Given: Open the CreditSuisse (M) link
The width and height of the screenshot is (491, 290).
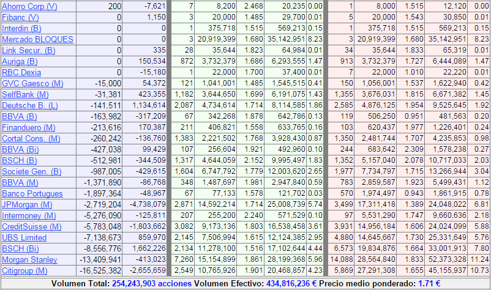Looking at the screenshot, I should pos(32,226).
